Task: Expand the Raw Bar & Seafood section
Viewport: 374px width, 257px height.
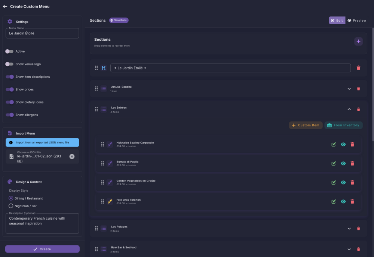Action: click(x=349, y=249)
